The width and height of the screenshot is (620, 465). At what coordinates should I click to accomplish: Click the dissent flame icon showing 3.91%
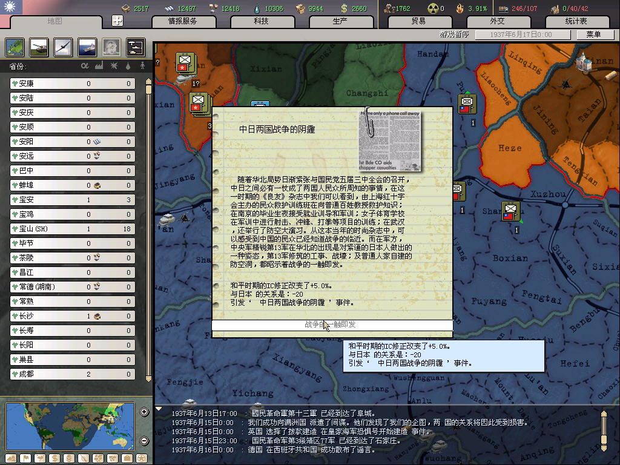pyautogui.click(x=460, y=8)
